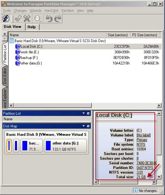Click the pin icon on Partition List panel
Image resolution: width=165 pixels, height=195 pixels.
(x=88, y=113)
